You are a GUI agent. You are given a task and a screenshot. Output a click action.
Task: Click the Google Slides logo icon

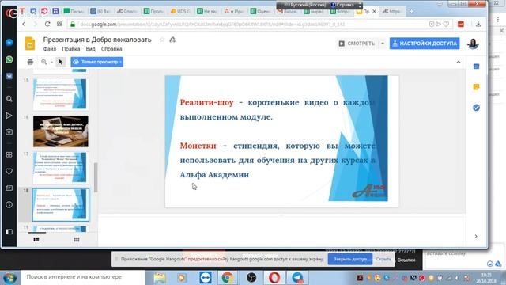30,44
